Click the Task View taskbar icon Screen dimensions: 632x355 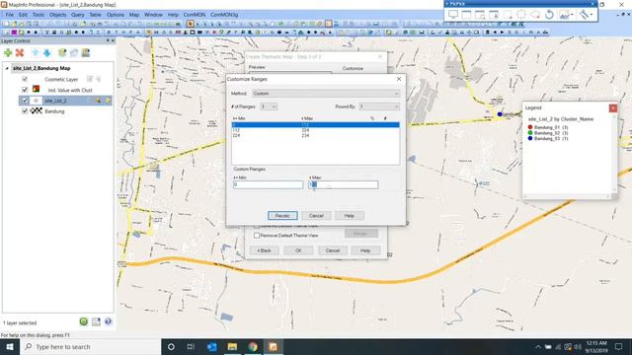pos(191,346)
